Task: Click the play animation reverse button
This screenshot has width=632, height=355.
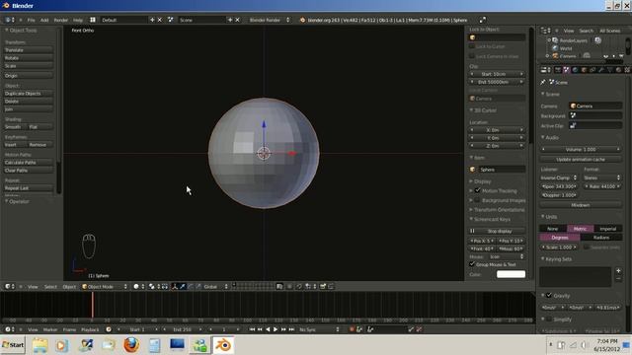Action: [x=268, y=329]
